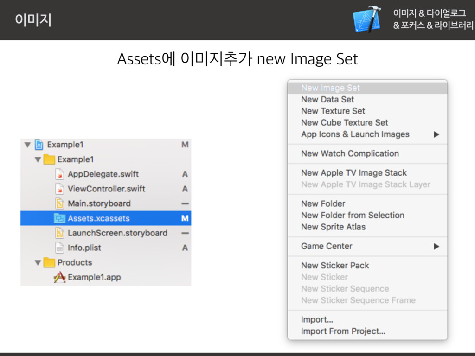Choose New Image Set from context menu

tap(330, 88)
